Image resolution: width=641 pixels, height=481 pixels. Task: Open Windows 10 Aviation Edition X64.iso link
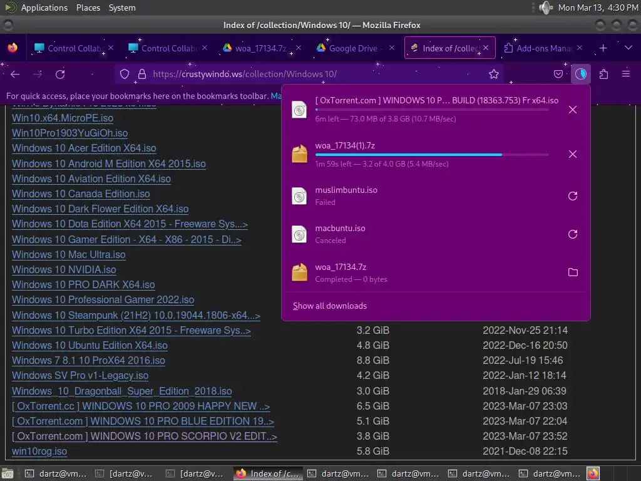91,178
